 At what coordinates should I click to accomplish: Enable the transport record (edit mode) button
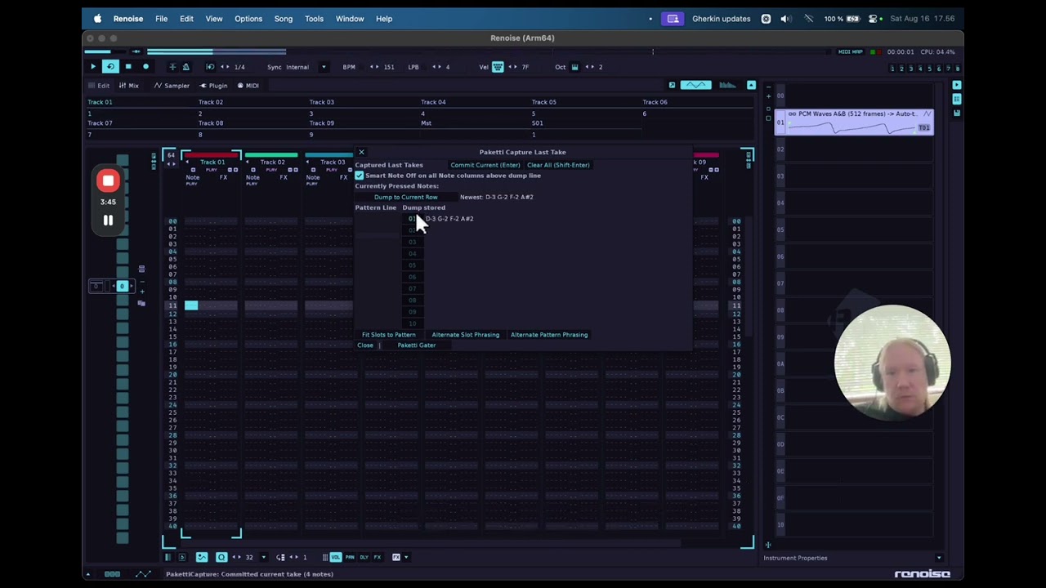[146, 67]
